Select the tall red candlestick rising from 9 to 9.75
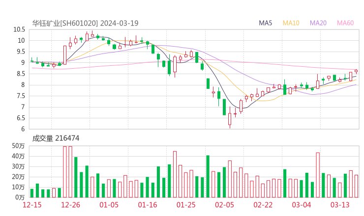 pos(65,55)
